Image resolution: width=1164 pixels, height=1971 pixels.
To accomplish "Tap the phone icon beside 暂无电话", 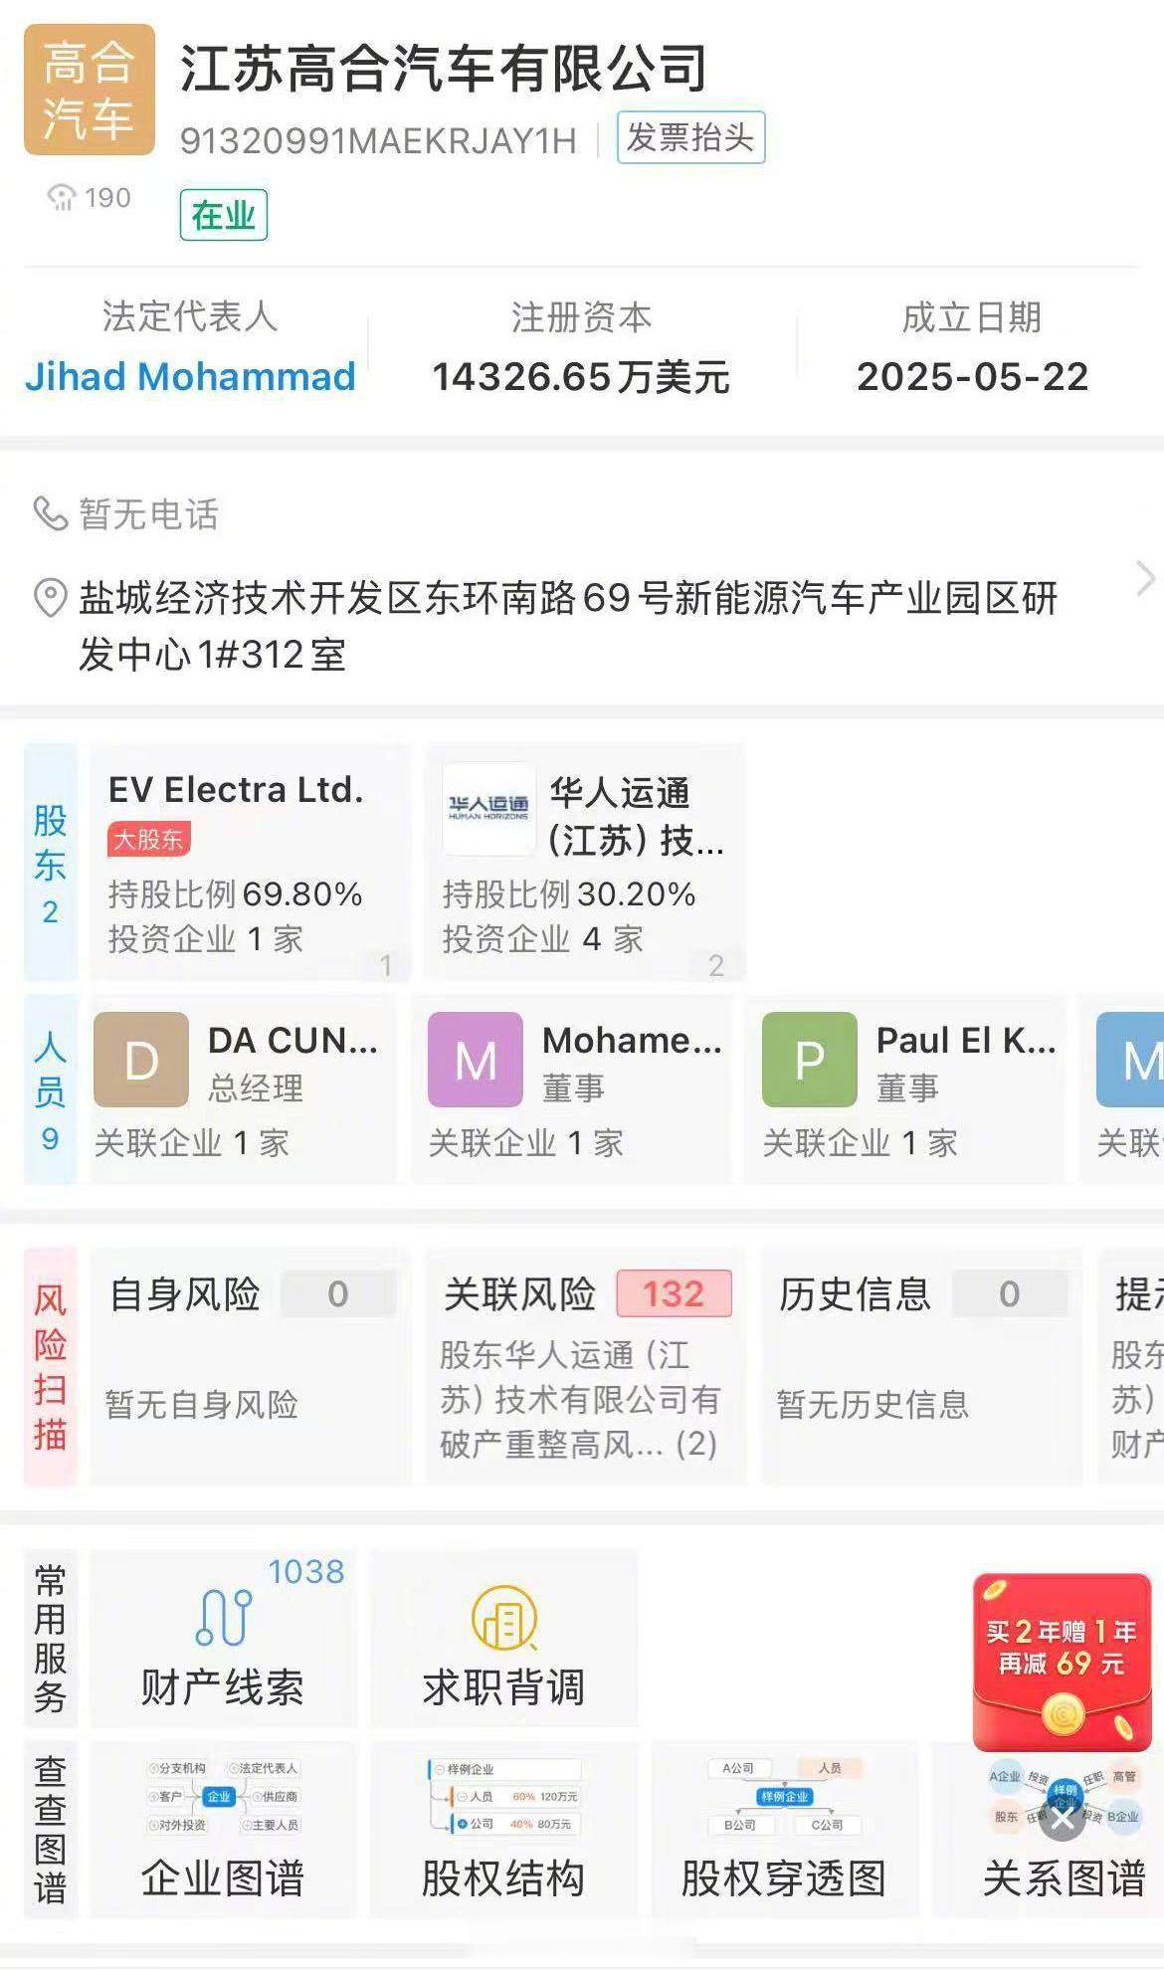I will click(50, 514).
